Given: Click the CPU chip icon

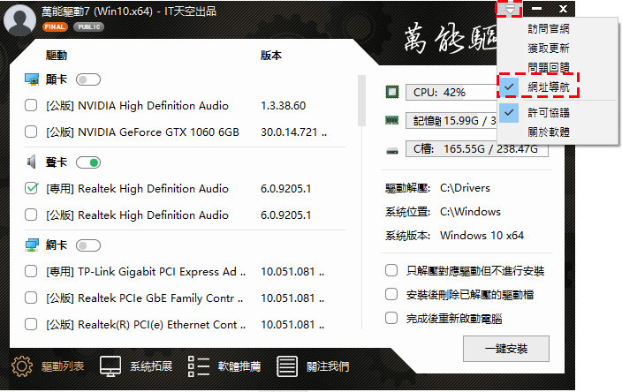Looking at the screenshot, I should click(x=392, y=92).
